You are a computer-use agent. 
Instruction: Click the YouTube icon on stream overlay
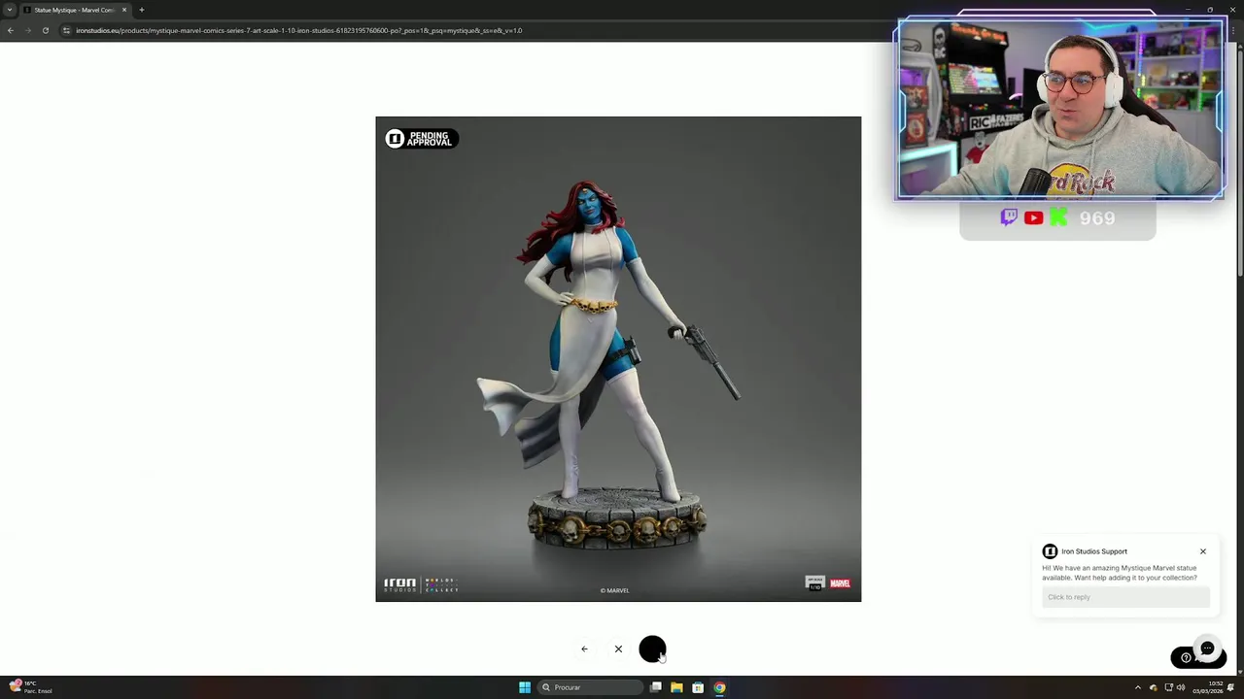tap(1033, 218)
